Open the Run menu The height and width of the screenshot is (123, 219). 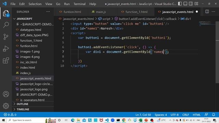[67, 4]
